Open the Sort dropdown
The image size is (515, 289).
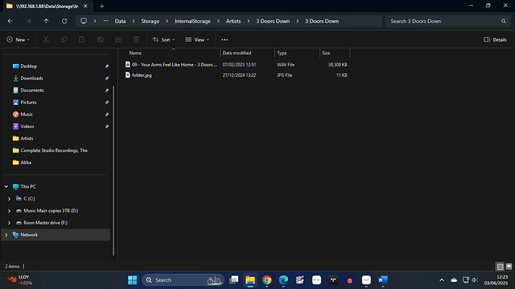[163, 39]
